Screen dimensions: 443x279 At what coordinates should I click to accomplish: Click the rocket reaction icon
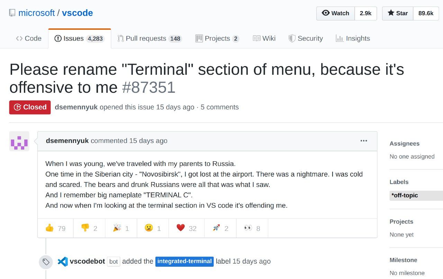216,228
